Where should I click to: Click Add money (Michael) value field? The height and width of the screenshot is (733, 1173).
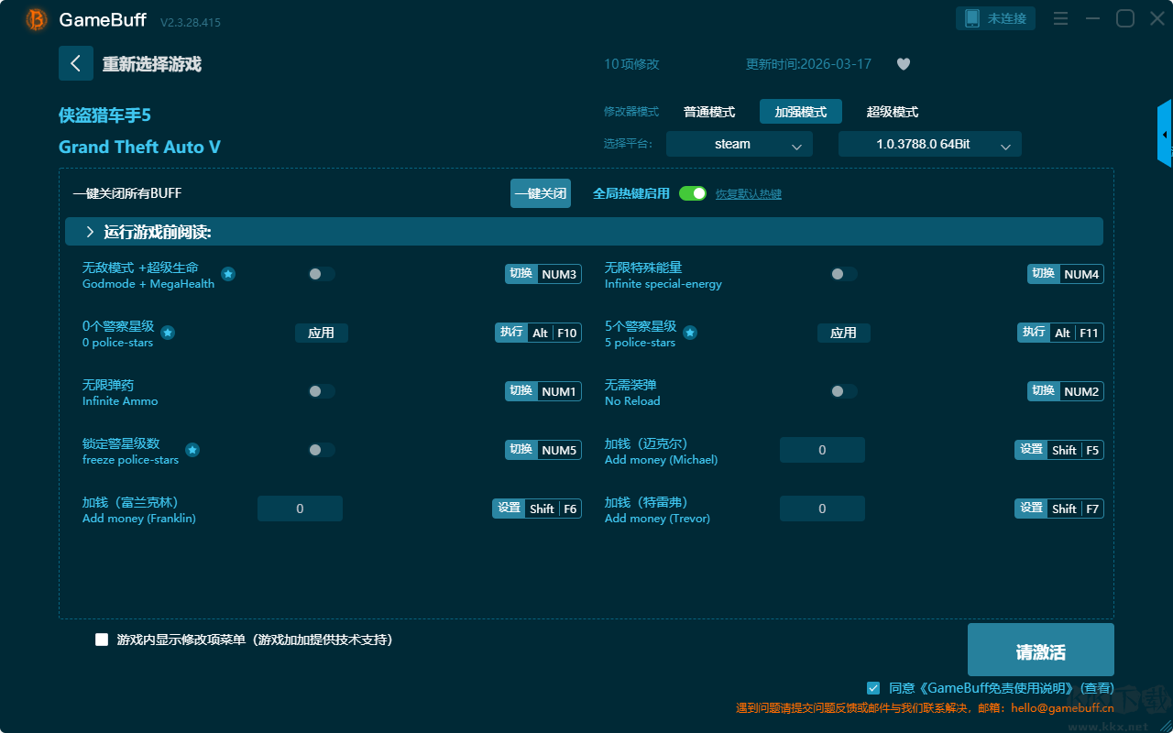[x=822, y=450]
